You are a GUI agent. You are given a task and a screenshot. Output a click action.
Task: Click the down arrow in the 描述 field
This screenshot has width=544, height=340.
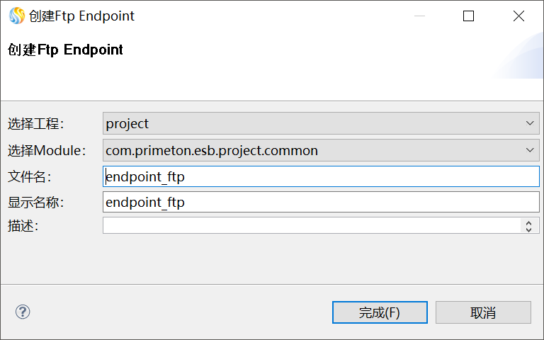point(528,229)
